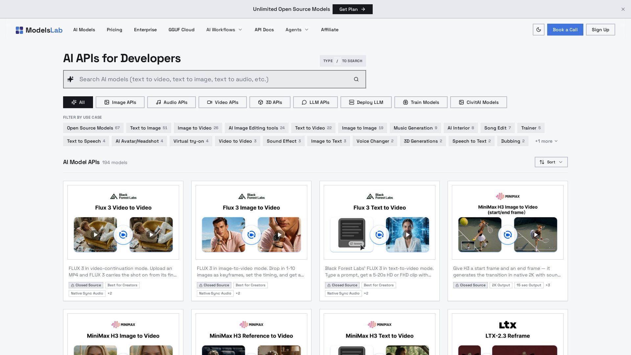
Task: Switch to the Image APIs tab
Action: pyautogui.click(x=120, y=102)
